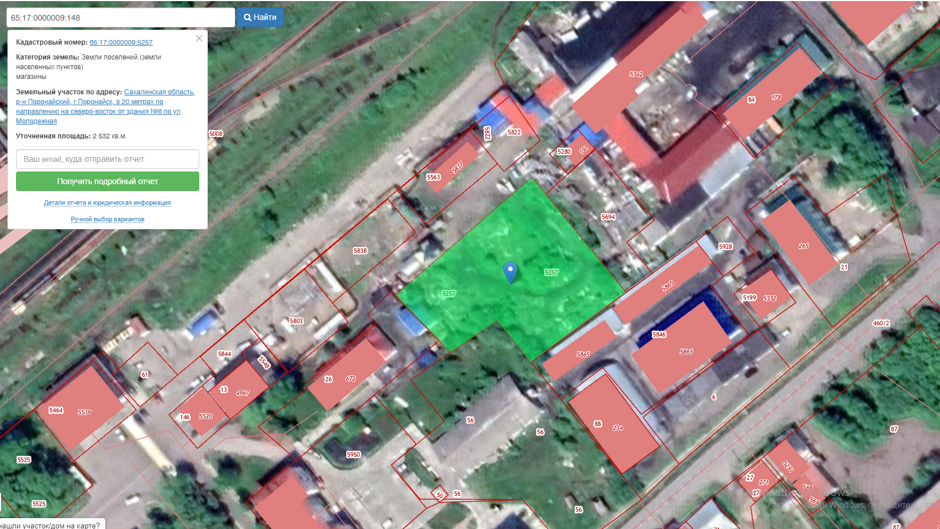Image resolution: width=940 pixels, height=529 pixels.
Task: Click the Найти search button
Action: 260,17
